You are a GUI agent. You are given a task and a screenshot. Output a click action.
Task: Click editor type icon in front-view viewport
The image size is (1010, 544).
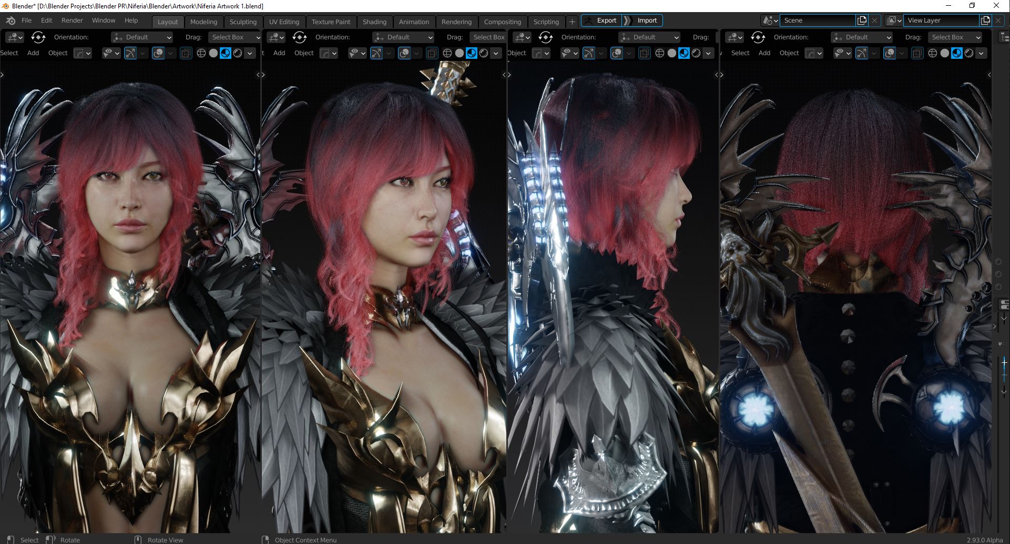14,37
